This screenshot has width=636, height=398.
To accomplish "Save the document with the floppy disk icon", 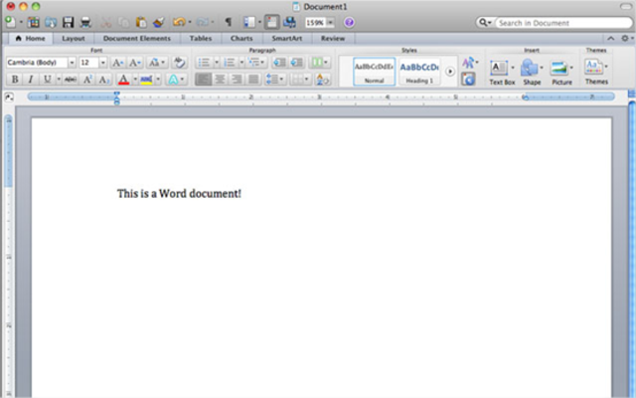I will tap(68, 22).
